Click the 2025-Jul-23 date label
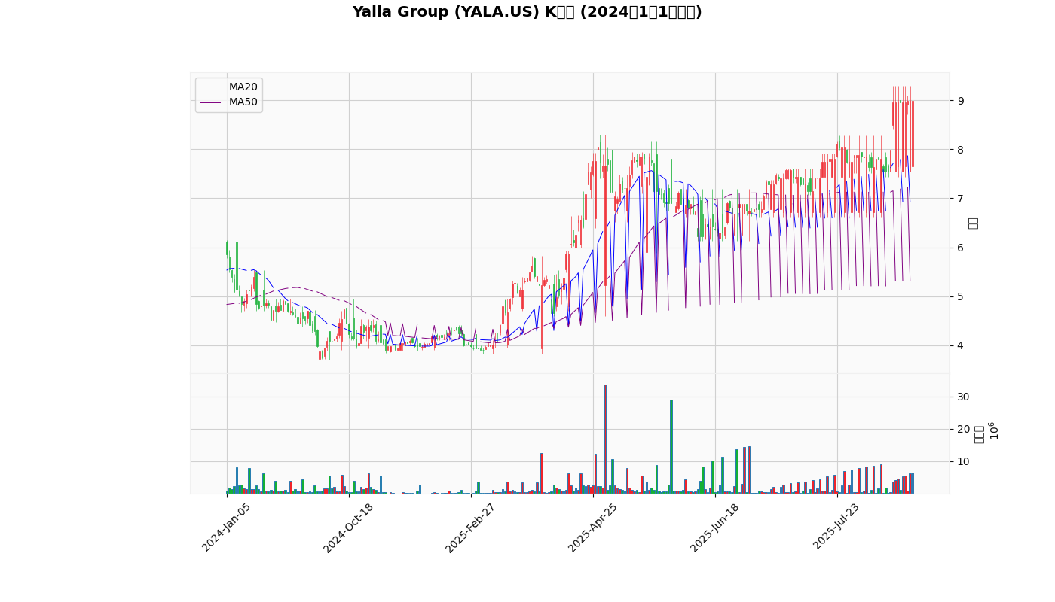This screenshot has height=602, width=1055. [836, 528]
